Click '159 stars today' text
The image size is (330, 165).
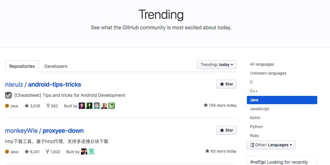coord(223,105)
